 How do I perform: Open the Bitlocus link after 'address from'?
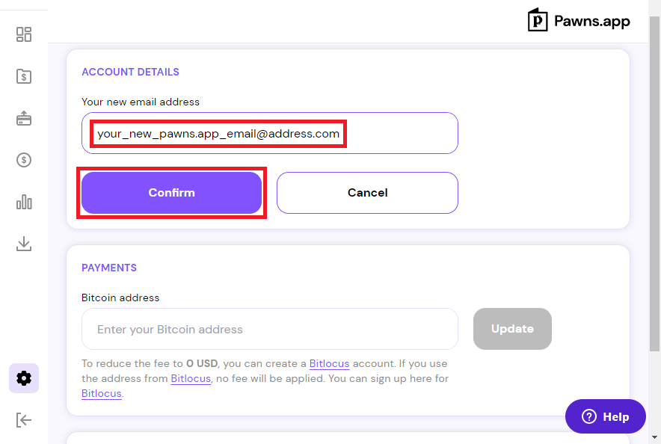click(191, 379)
